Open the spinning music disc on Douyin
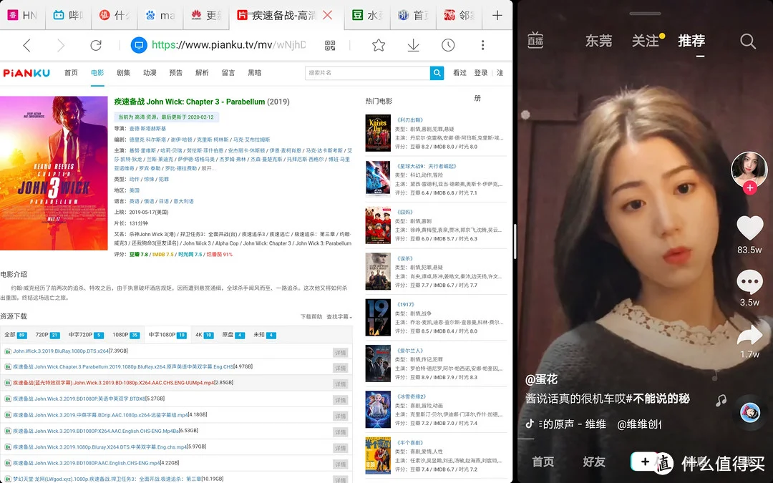 tap(750, 412)
